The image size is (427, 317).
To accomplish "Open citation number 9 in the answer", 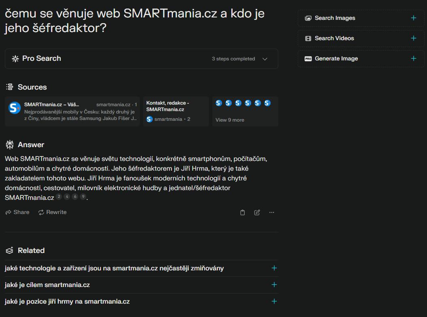I will [83, 197].
